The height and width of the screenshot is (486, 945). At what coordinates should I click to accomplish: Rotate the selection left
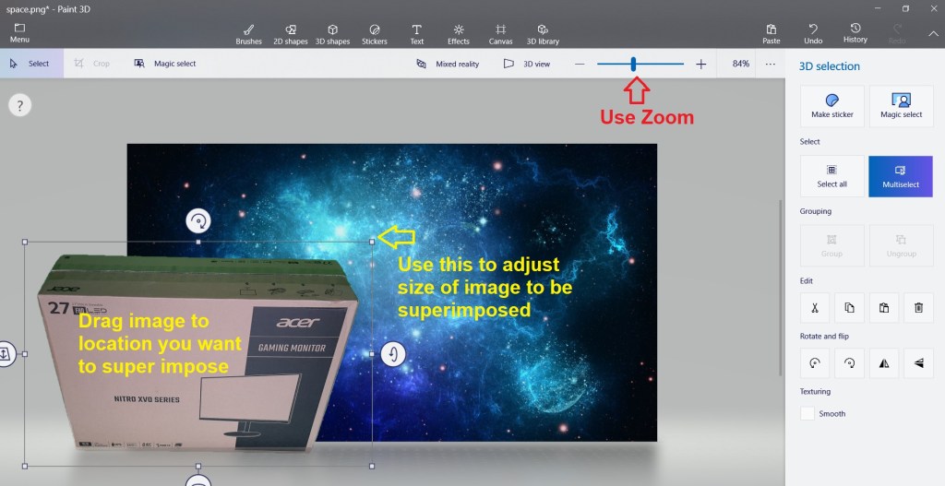[815, 363]
